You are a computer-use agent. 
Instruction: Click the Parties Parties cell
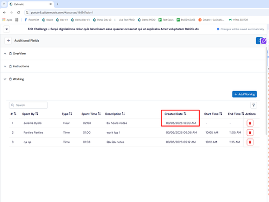33,133
